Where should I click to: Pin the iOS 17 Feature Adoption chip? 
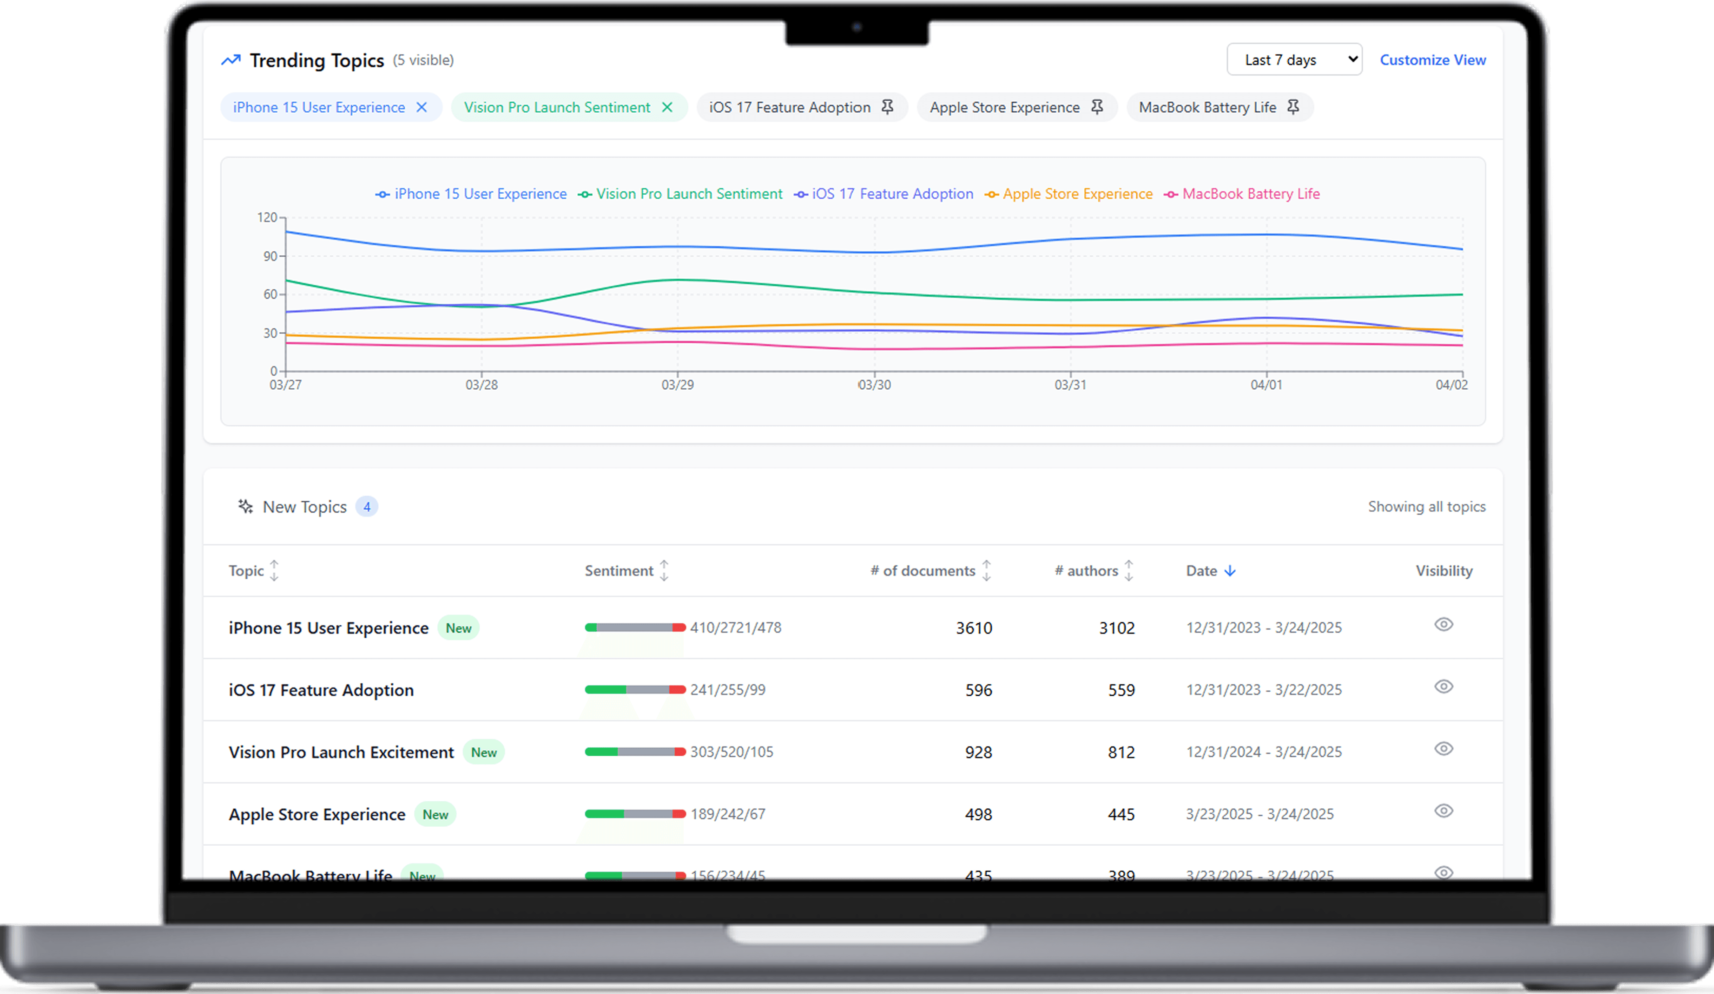click(x=888, y=107)
